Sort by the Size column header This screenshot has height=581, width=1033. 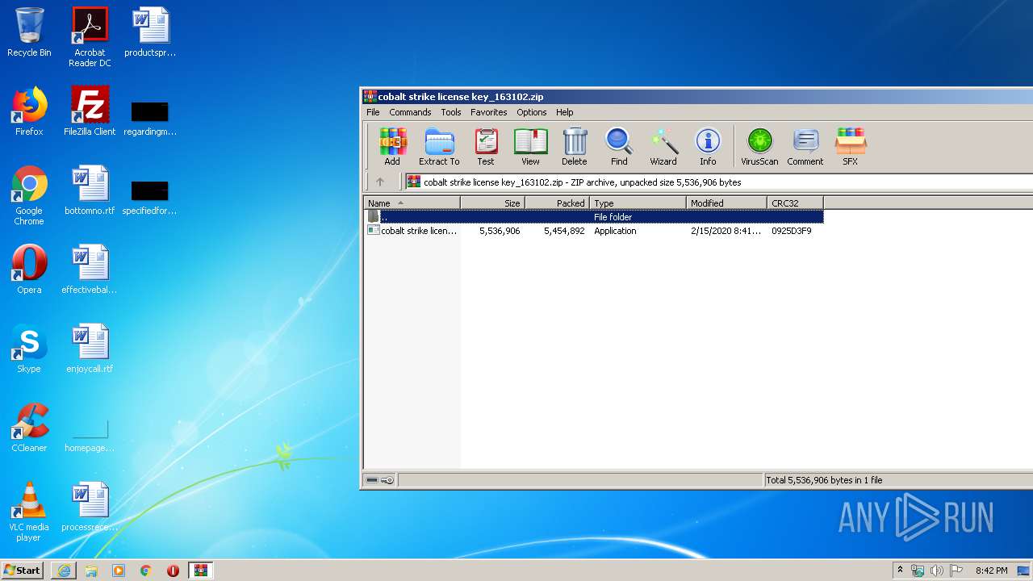click(x=493, y=203)
